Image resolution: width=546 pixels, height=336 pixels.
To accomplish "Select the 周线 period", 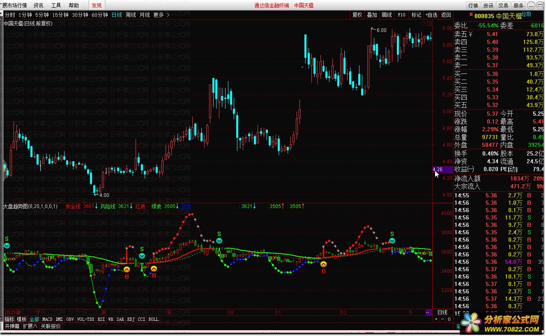I will click(x=131, y=15).
